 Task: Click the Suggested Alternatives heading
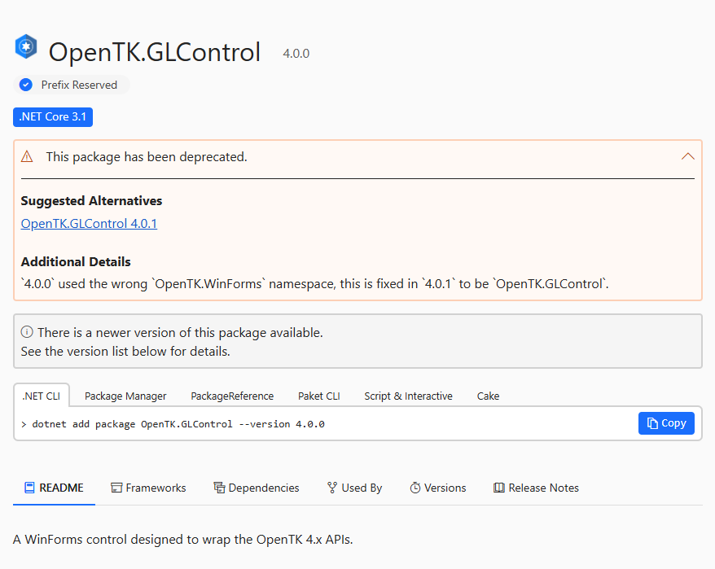pos(92,200)
